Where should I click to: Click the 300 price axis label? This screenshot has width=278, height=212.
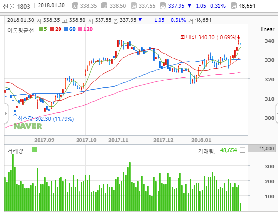(270, 118)
